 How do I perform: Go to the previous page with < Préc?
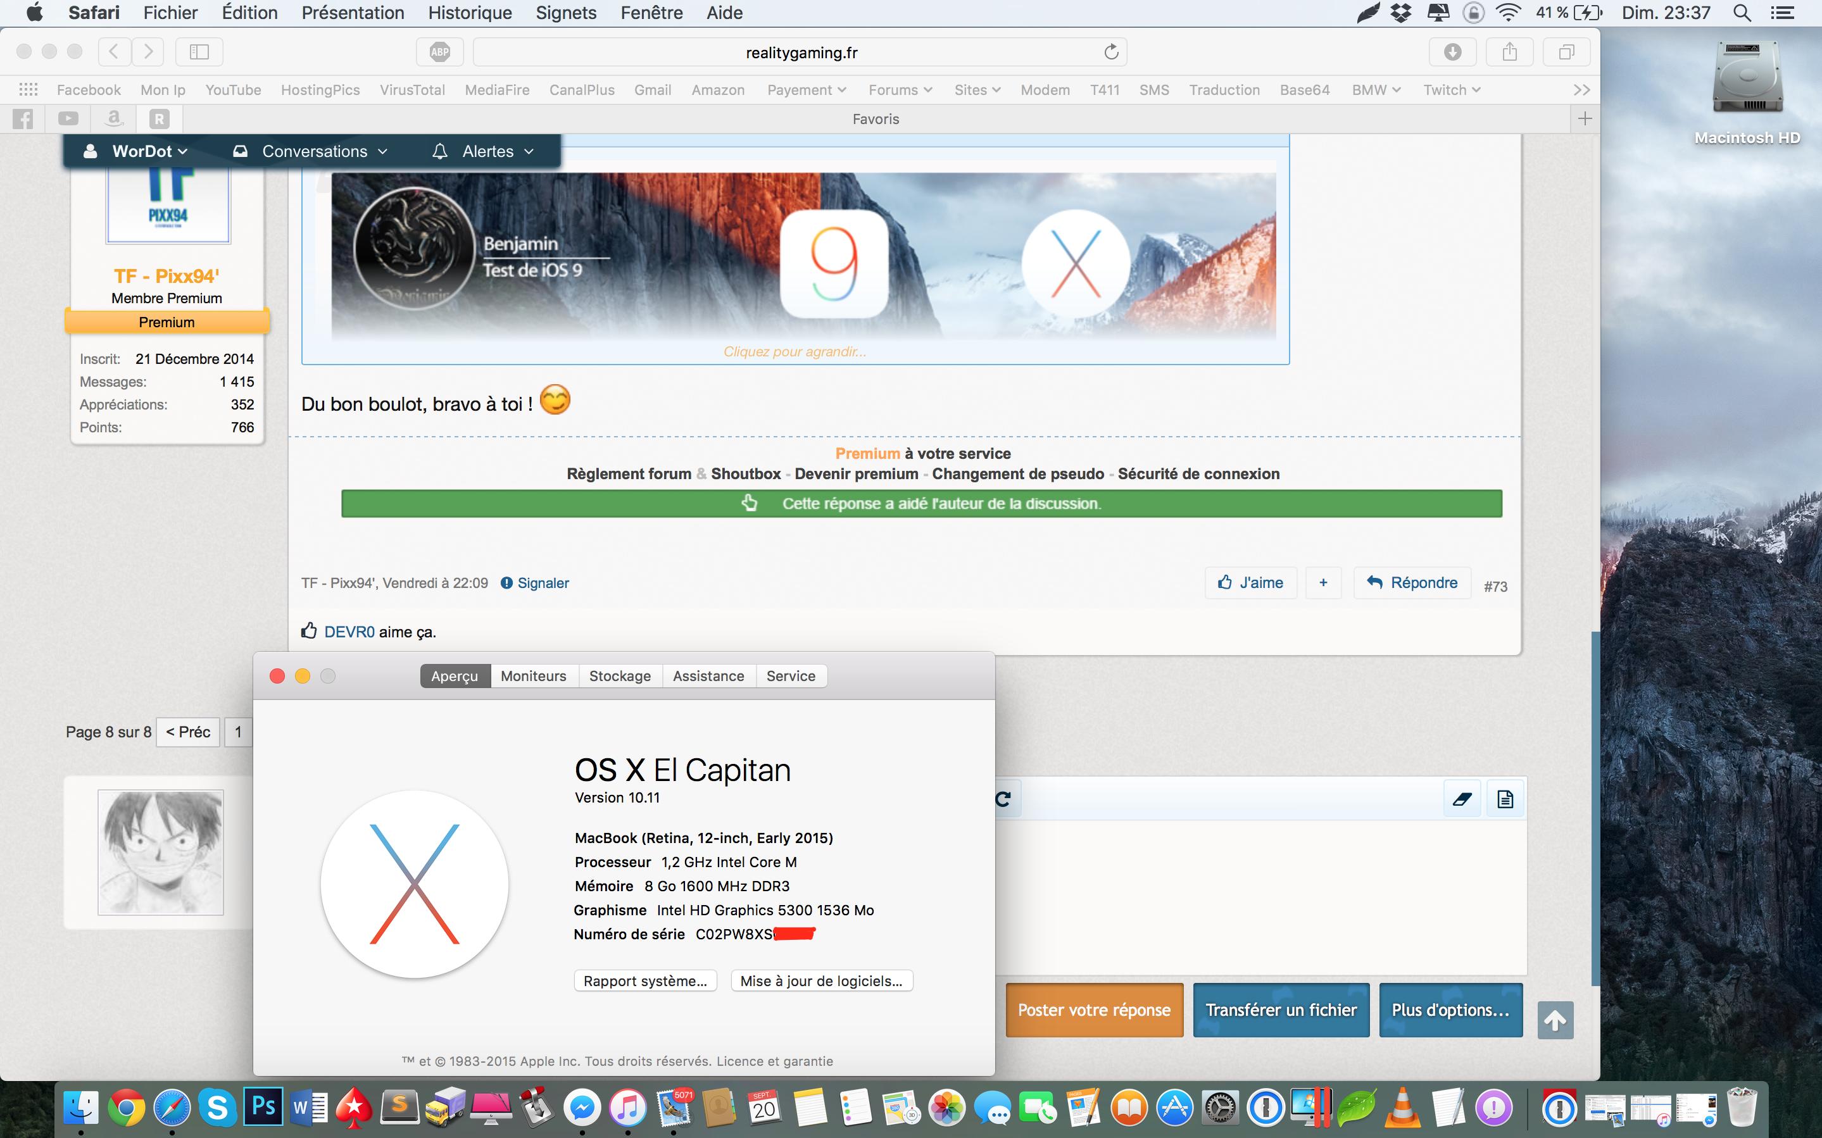coord(188,732)
